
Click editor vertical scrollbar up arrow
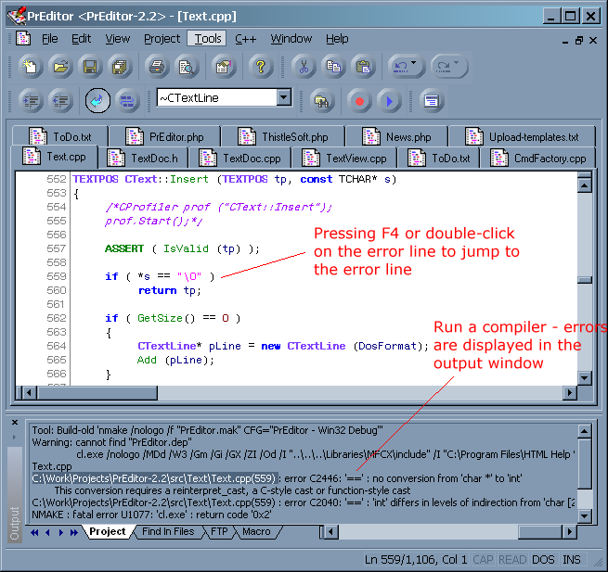(585, 185)
